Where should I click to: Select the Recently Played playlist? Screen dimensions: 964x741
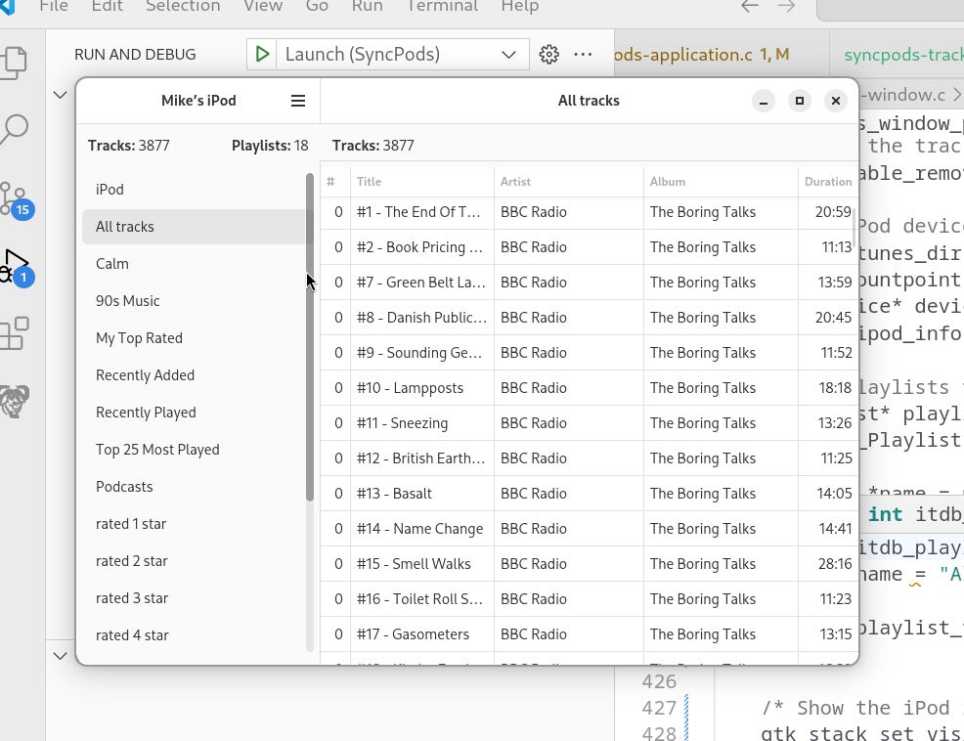tap(194, 413)
